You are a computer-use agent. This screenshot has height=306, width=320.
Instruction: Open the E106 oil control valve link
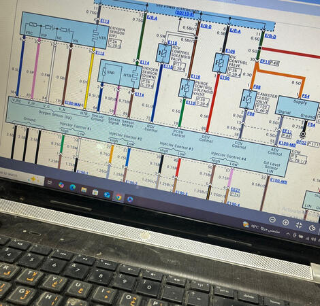coord(230,51)
